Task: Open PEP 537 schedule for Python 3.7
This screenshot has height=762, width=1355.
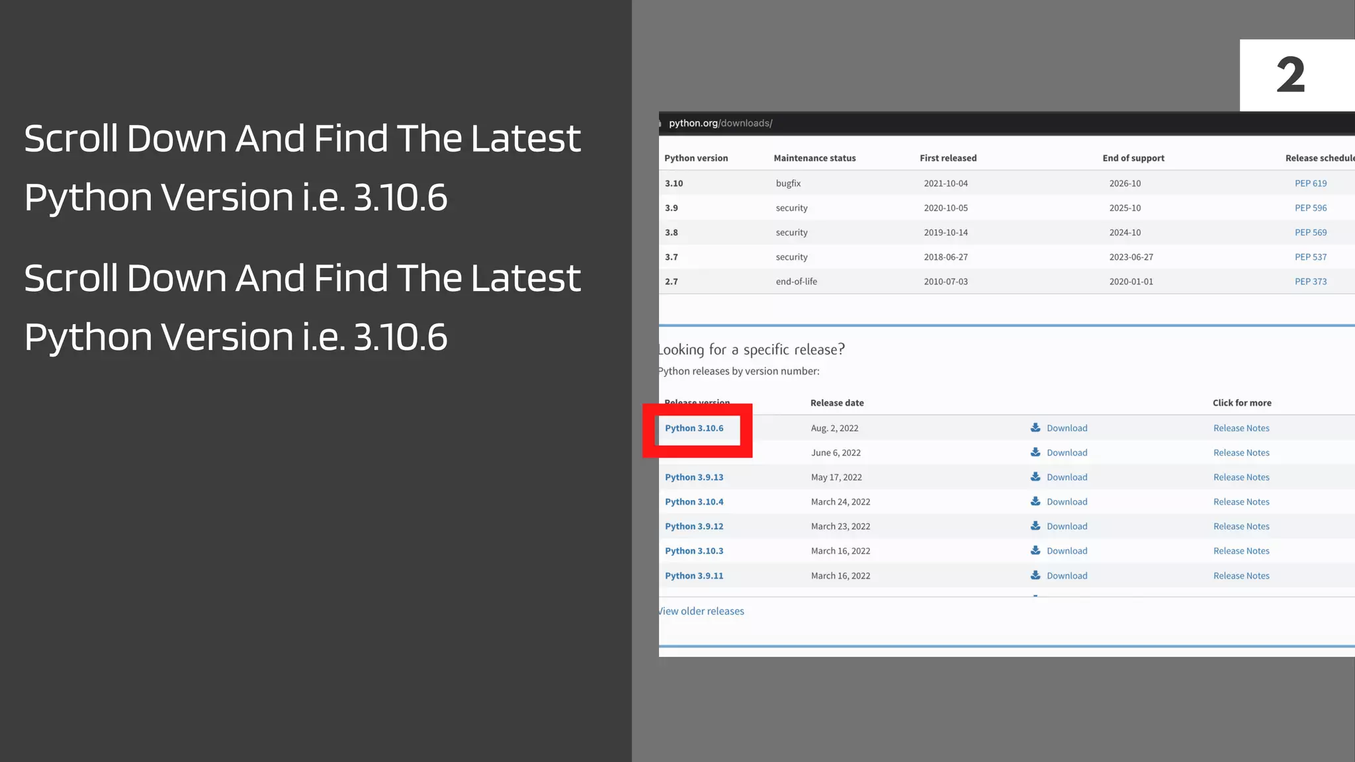Action: [x=1310, y=257]
